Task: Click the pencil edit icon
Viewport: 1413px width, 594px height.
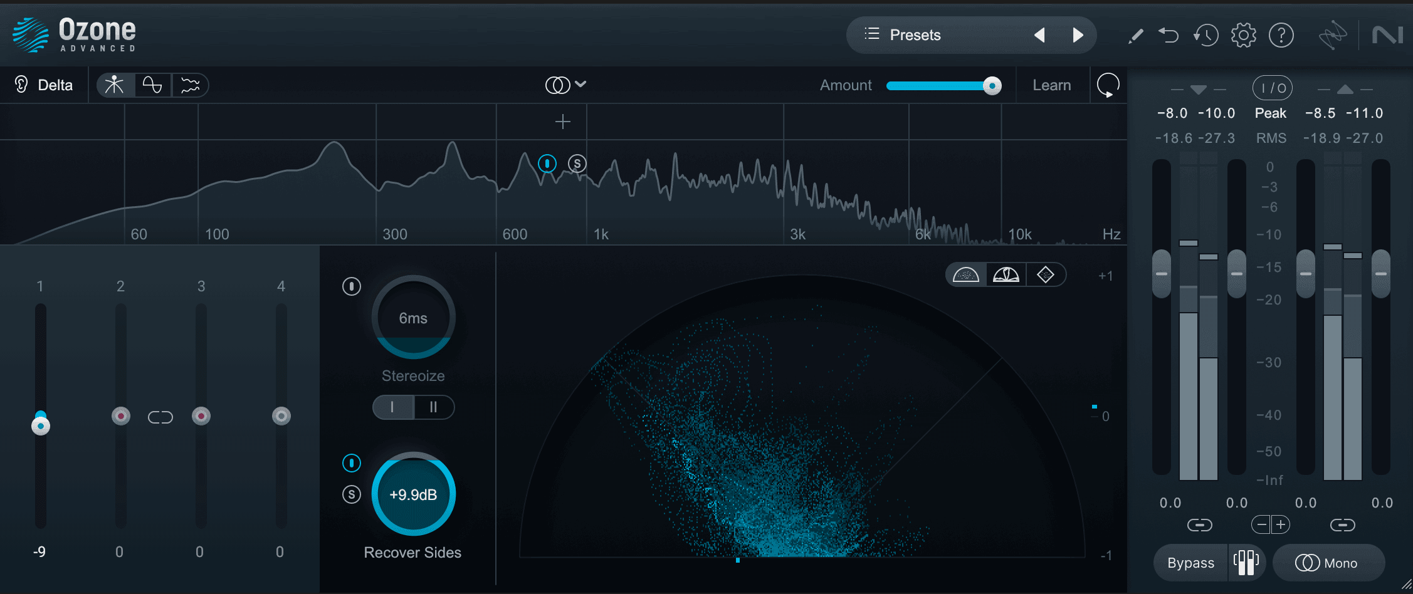Action: [x=1135, y=36]
